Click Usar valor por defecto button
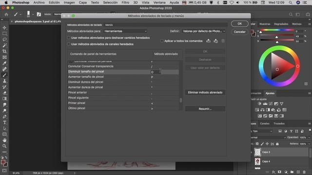This screenshot has width=312, height=175. click(205, 68)
